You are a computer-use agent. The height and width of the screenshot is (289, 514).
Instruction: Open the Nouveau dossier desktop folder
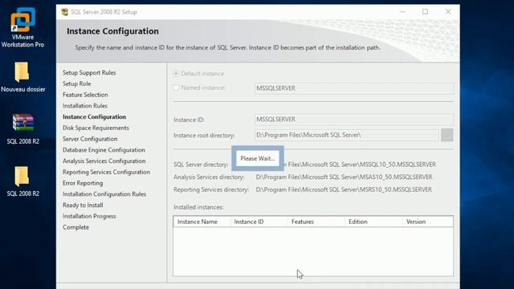22,77
